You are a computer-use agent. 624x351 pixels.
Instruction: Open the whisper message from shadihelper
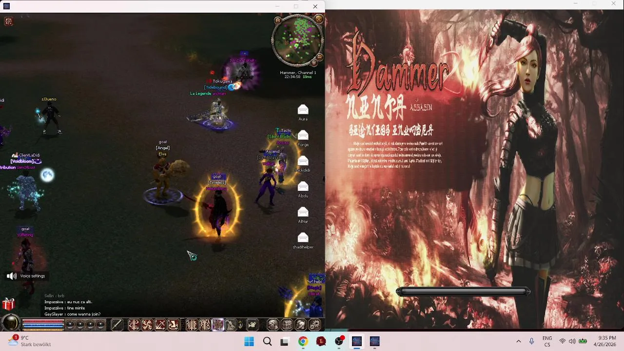[303, 237]
